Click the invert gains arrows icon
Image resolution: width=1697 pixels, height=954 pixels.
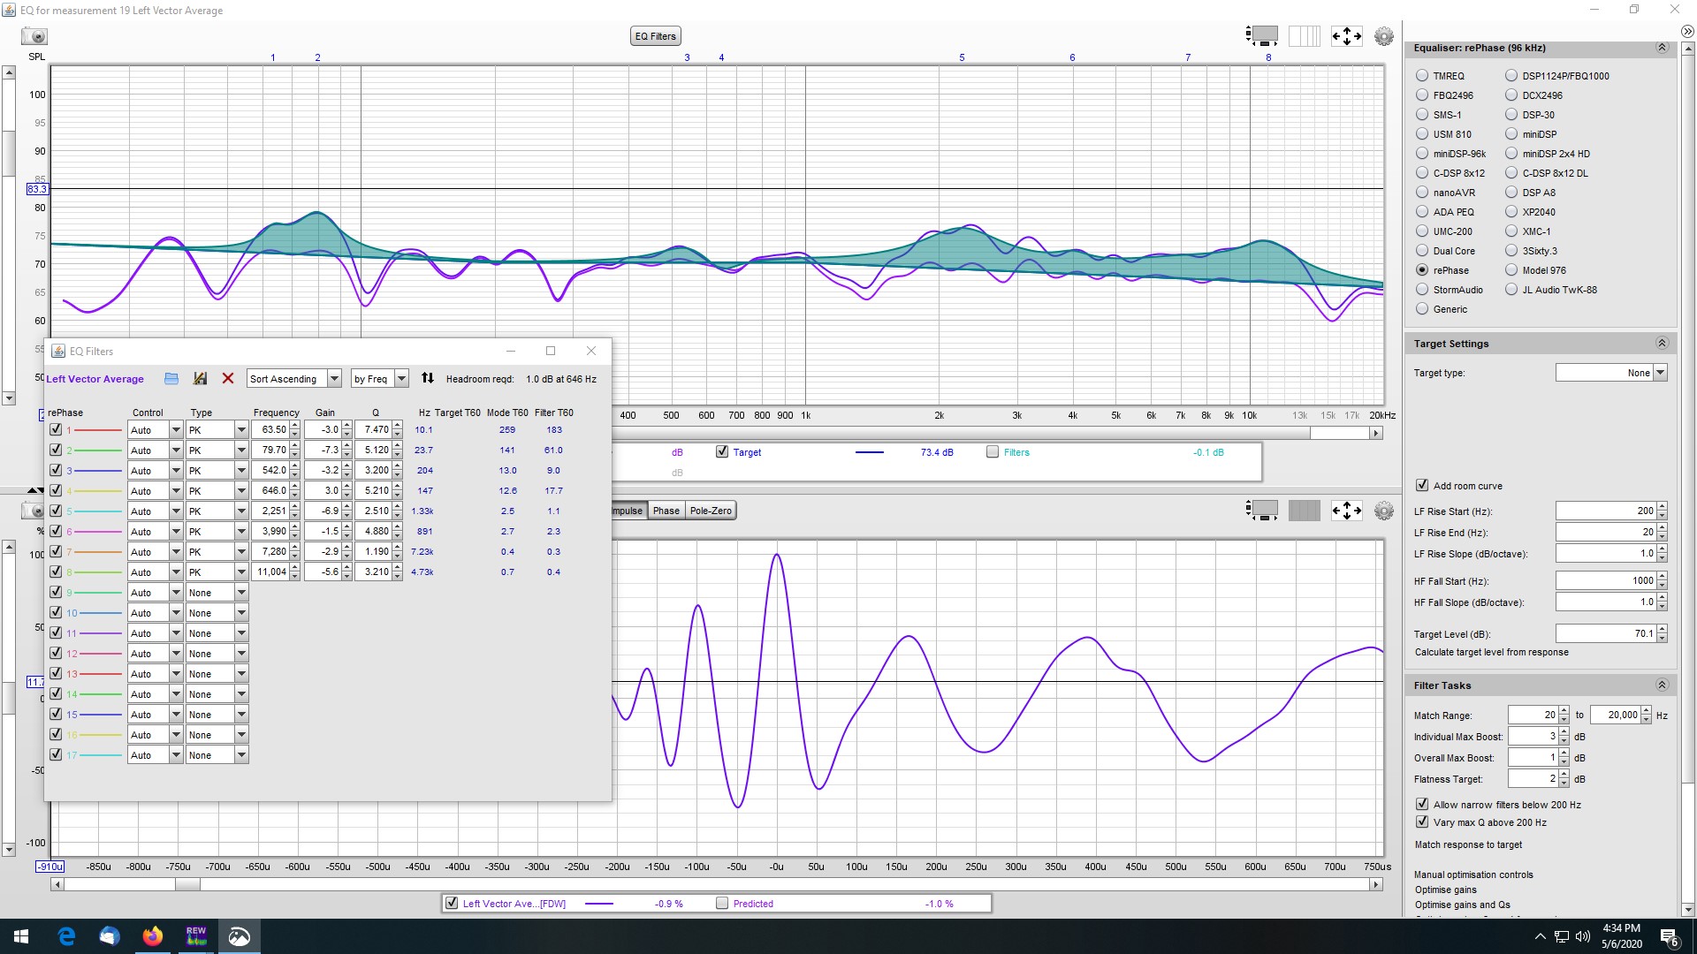pyautogui.click(x=428, y=378)
